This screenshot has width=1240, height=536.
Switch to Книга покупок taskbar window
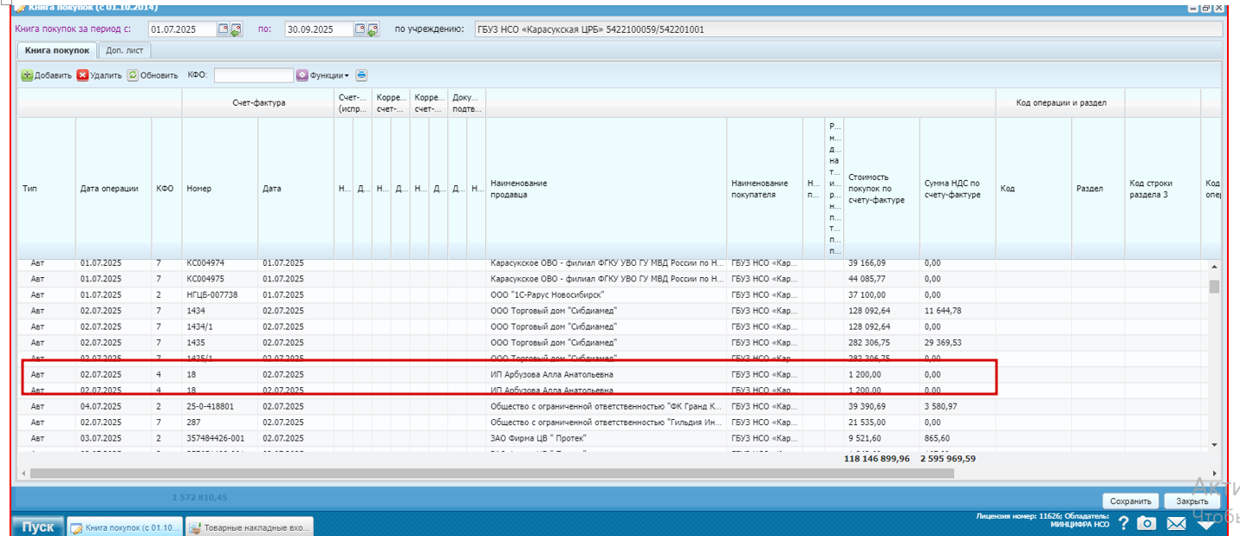click(x=126, y=526)
